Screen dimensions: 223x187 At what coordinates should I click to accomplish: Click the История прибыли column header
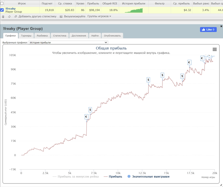pyautogui.click(x=134, y=3)
